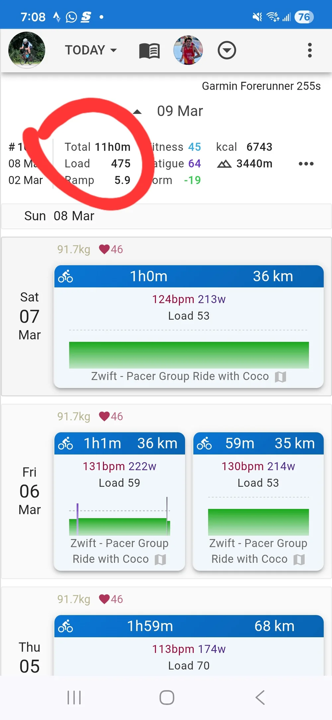Open the runner avatar in the toolbar
Viewport: 332px width, 720px height.
[188, 50]
